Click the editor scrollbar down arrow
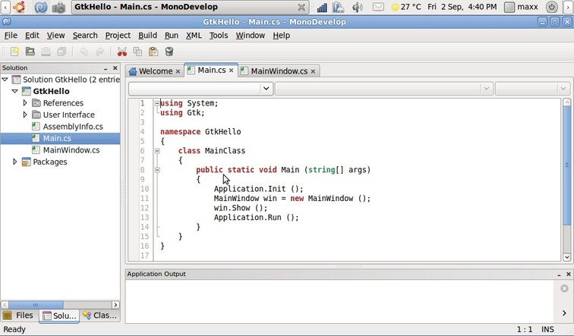Image resolution: width=574 pixels, height=336 pixels. point(566,257)
